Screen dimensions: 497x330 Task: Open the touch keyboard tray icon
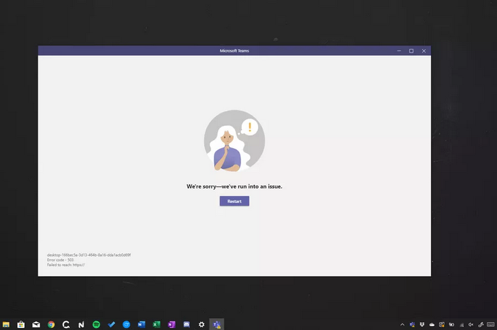pos(491,325)
